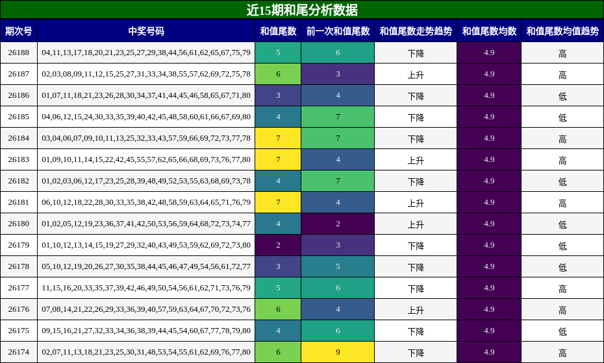Click 和值尾数 value 3 in row 26178
Image resolution: width=604 pixels, height=363 pixels.
(278, 266)
